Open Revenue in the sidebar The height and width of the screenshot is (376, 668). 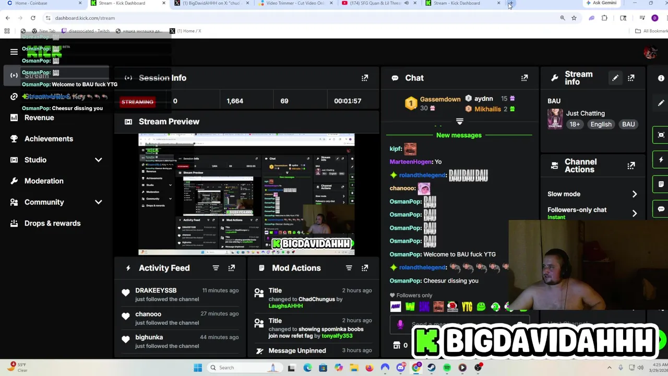[39, 118]
